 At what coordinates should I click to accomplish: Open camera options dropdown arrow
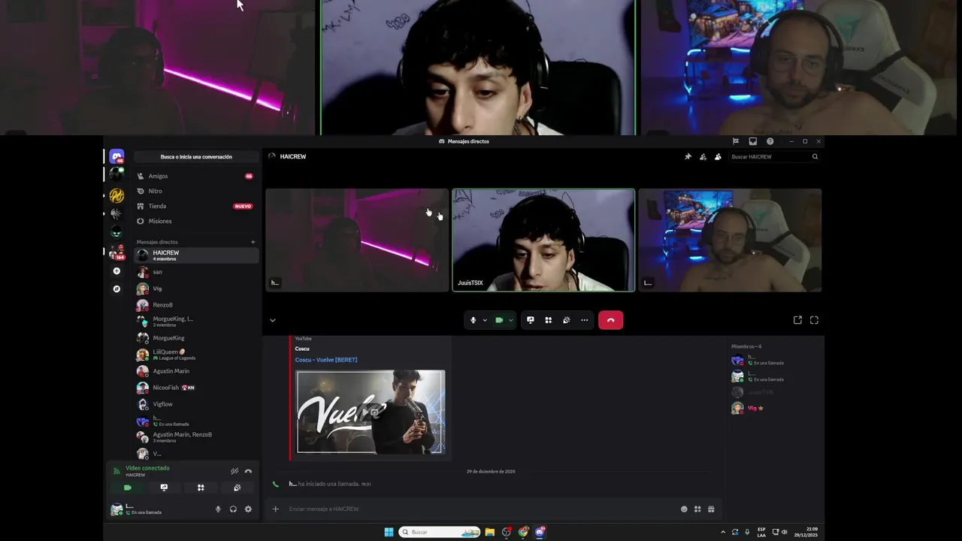click(x=511, y=320)
